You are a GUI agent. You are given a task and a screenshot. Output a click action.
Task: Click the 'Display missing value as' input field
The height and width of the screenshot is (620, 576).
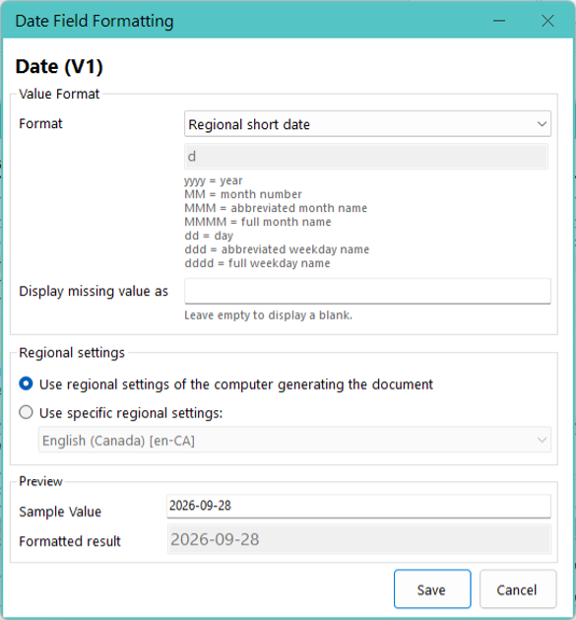[367, 292]
